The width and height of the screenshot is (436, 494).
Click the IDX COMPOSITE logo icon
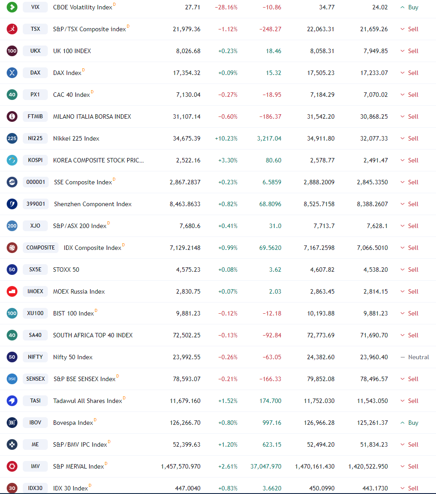point(12,248)
